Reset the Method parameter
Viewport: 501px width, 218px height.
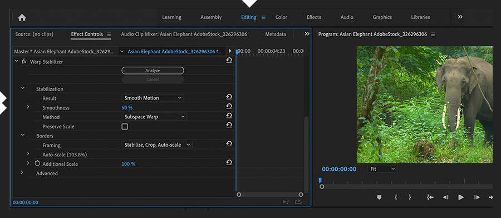click(x=229, y=116)
